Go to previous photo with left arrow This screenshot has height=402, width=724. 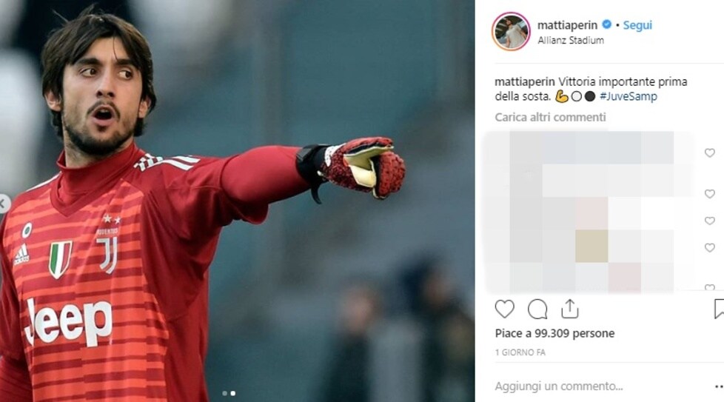coord(3,204)
